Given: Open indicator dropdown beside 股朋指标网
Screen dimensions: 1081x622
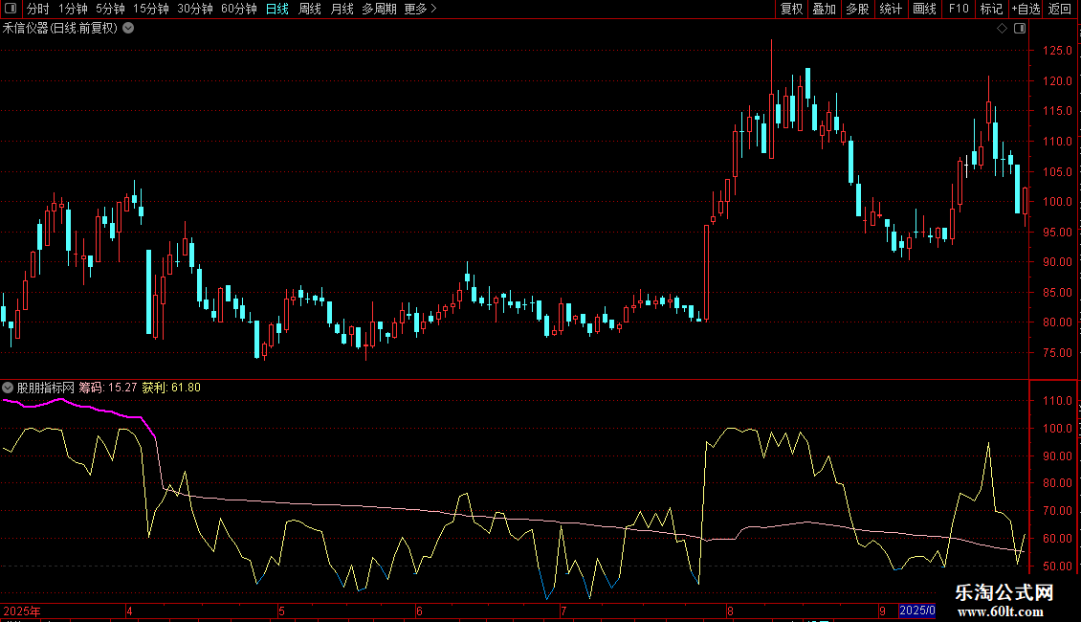Looking at the screenshot, I should tap(8, 388).
